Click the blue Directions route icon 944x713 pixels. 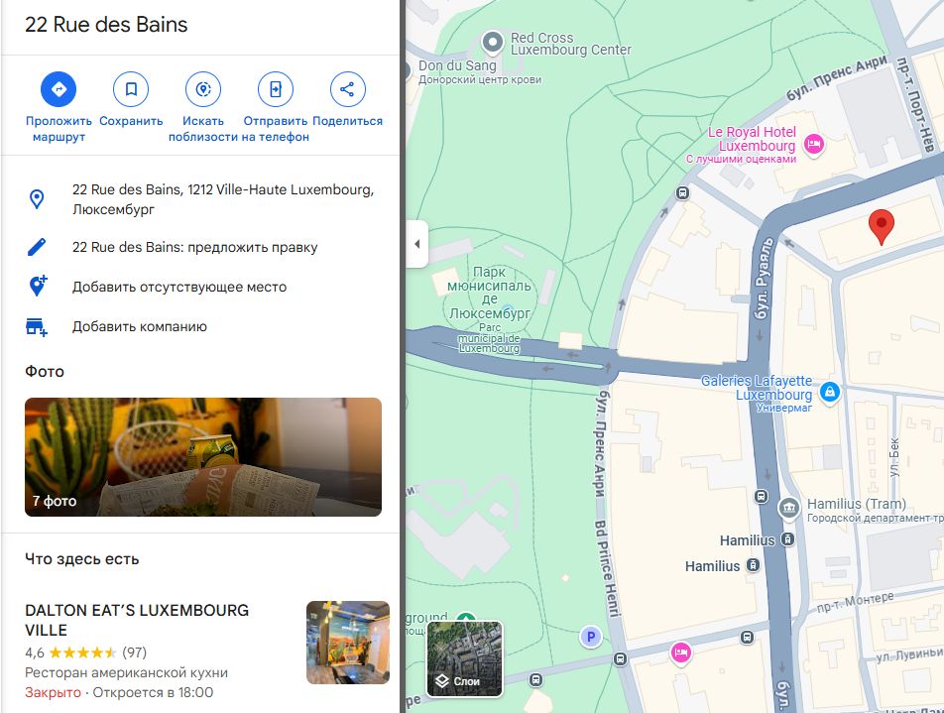[x=59, y=89]
